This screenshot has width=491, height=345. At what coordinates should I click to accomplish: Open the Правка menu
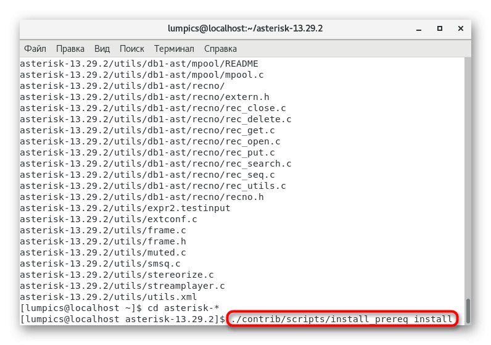point(70,49)
